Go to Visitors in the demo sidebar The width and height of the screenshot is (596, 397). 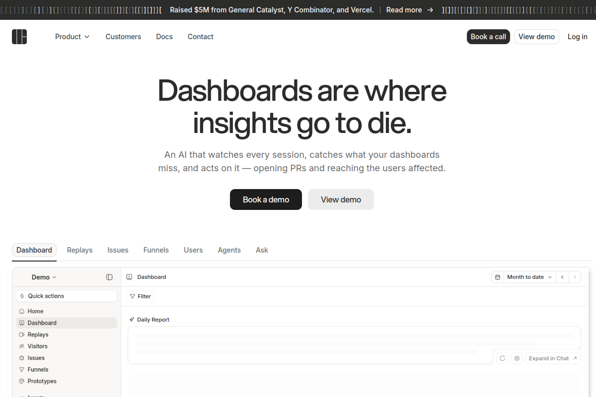tap(67, 346)
